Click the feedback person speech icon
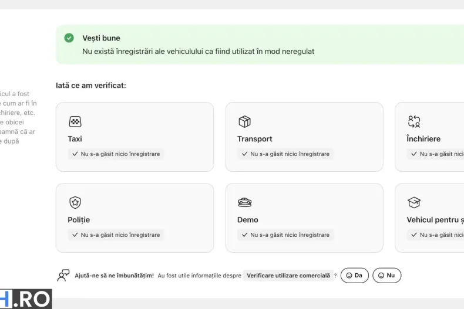The image size is (464, 309). click(63, 276)
